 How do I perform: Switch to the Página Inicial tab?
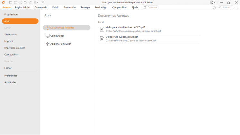22,7
